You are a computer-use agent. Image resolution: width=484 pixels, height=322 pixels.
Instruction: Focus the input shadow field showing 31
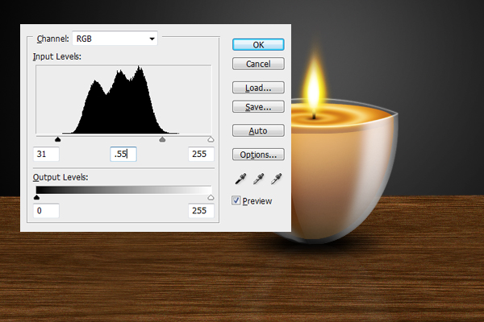pyautogui.click(x=46, y=154)
